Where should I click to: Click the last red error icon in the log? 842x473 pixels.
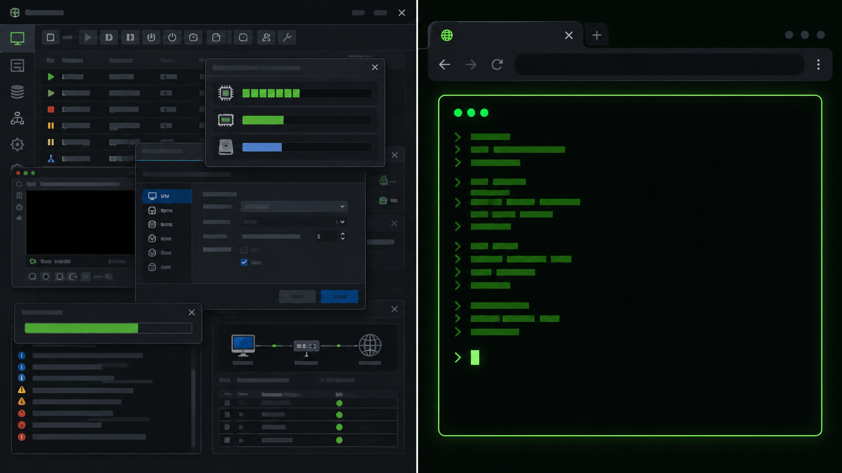(x=22, y=437)
